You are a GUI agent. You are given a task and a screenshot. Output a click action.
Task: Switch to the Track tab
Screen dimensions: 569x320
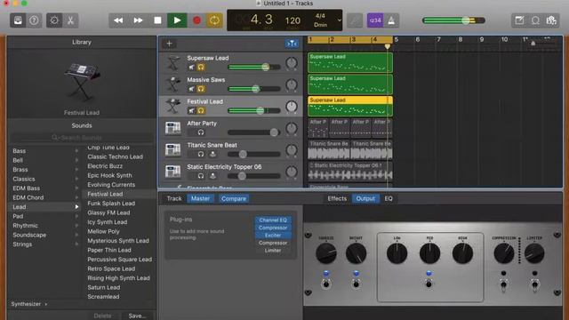pyautogui.click(x=174, y=198)
